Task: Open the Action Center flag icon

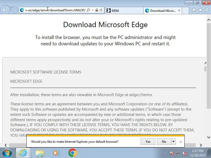Action: pos(172,153)
